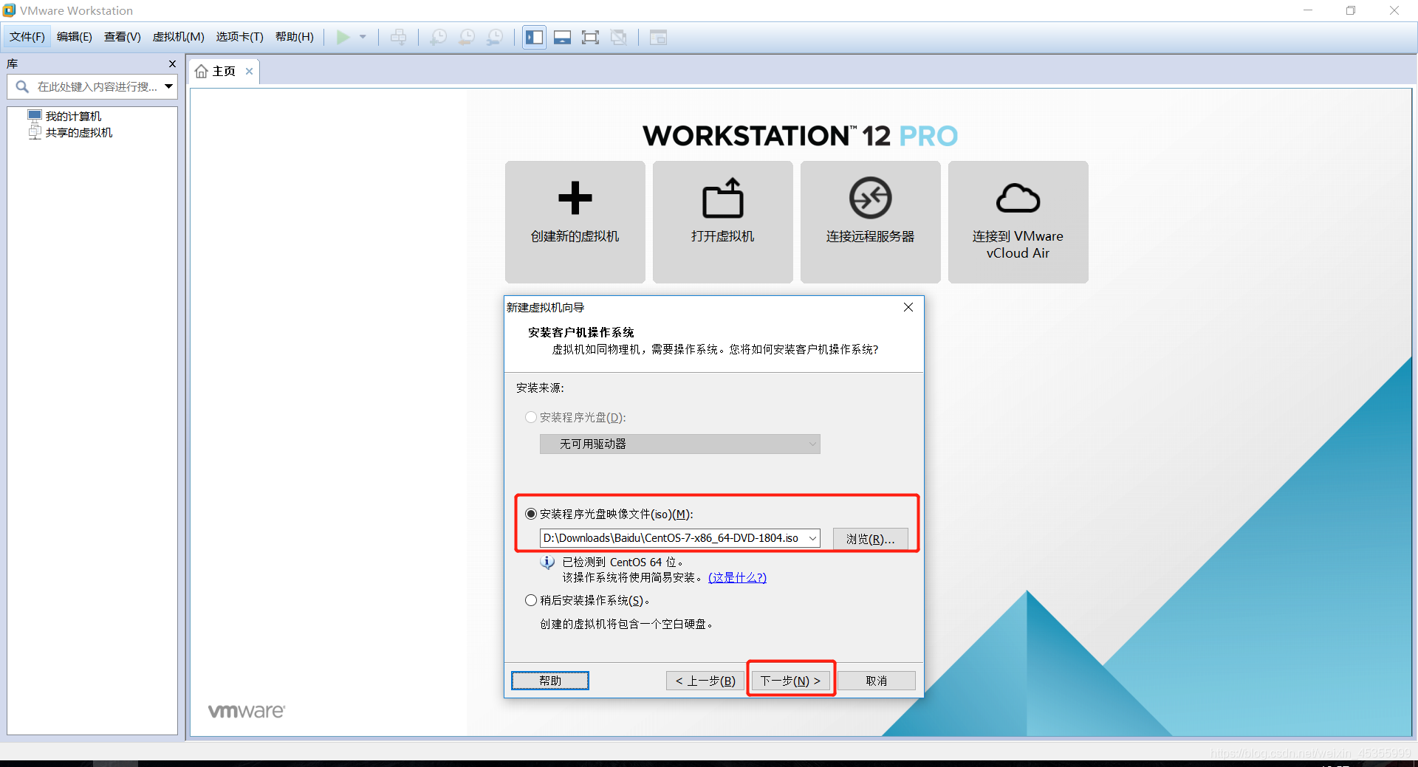Select 安装程序光盘(D) radio option
The width and height of the screenshot is (1418, 767).
pyautogui.click(x=530, y=417)
